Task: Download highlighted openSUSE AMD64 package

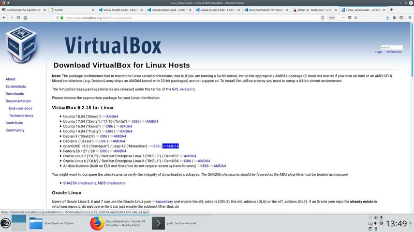Action: [171, 146]
